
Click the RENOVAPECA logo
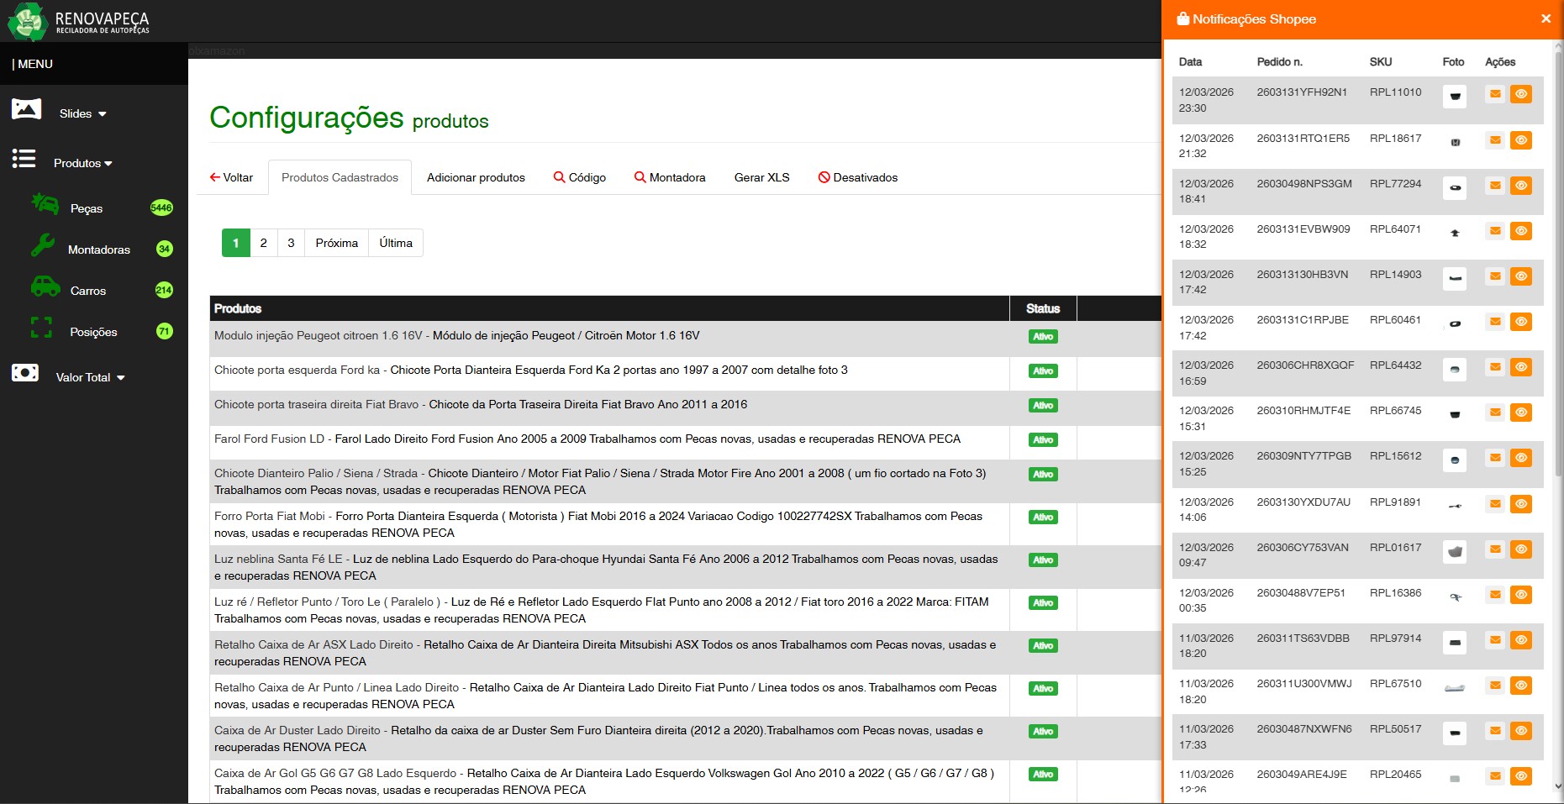pos(78,21)
